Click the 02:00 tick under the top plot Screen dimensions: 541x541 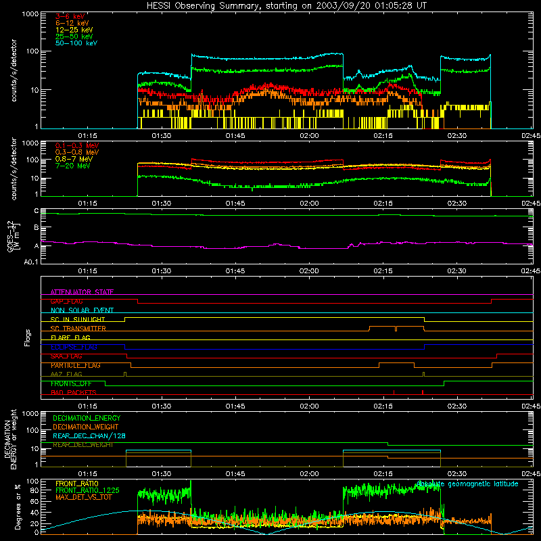[x=309, y=136]
